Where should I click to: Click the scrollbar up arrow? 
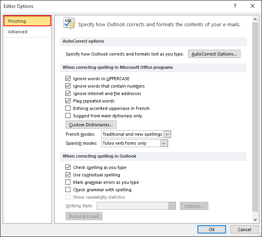[255, 19]
